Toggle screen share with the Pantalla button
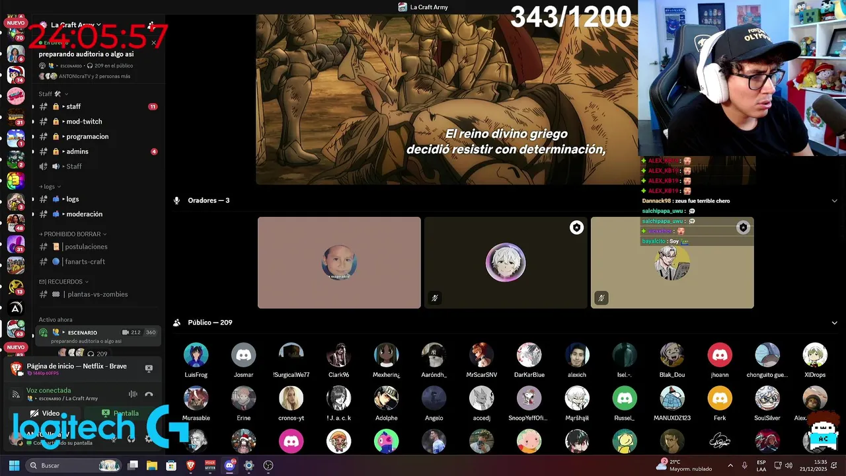Image resolution: width=846 pixels, height=476 pixels. click(120, 413)
